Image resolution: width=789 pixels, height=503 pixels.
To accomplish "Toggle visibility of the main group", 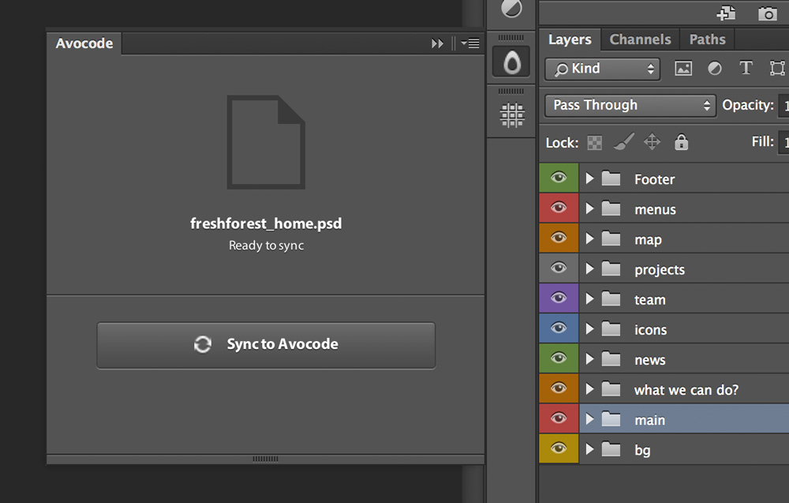I will point(559,419).
